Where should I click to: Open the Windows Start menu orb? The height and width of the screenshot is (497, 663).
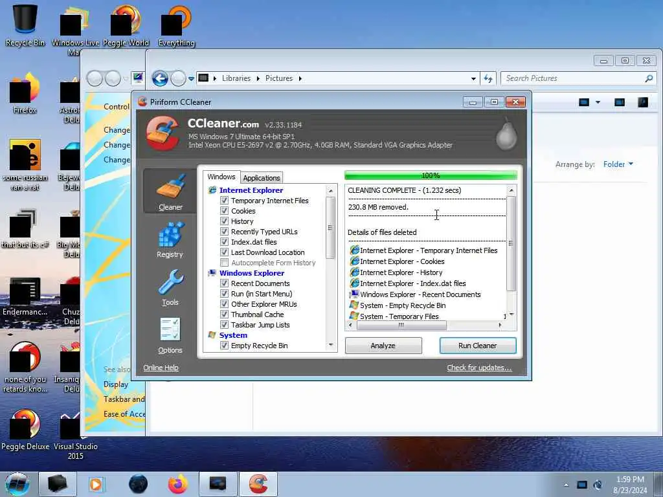pos(17,484)
